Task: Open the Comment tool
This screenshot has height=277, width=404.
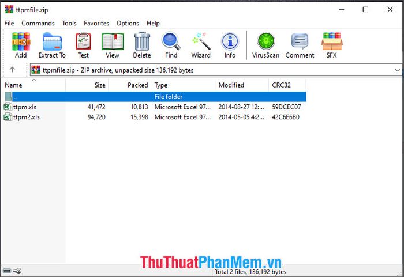Action: pyautogui.click(x=300, y=41)
